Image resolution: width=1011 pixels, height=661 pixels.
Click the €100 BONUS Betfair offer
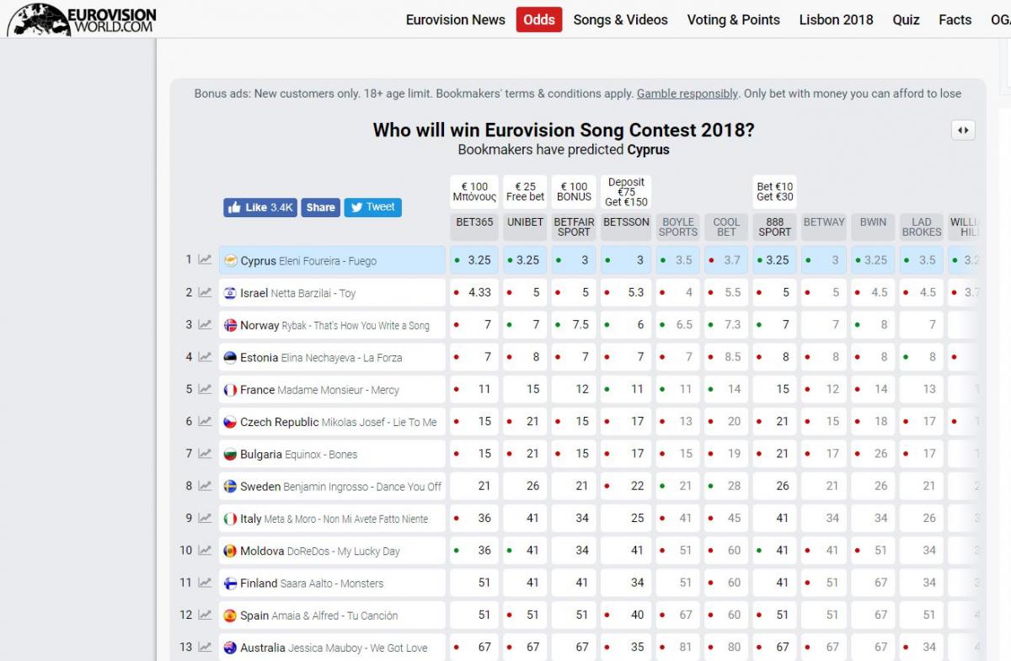(574, 192)
